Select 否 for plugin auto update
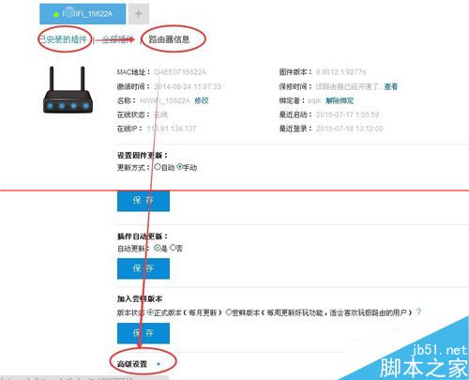This screenshot has width=469, height=380. pyautogui.click(x=173, y=249)
